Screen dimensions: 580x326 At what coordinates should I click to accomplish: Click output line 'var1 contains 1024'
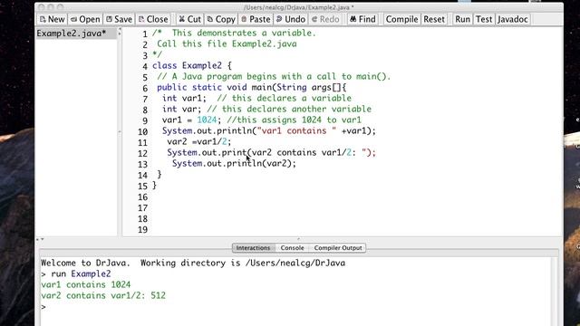[x=86, y=284]
